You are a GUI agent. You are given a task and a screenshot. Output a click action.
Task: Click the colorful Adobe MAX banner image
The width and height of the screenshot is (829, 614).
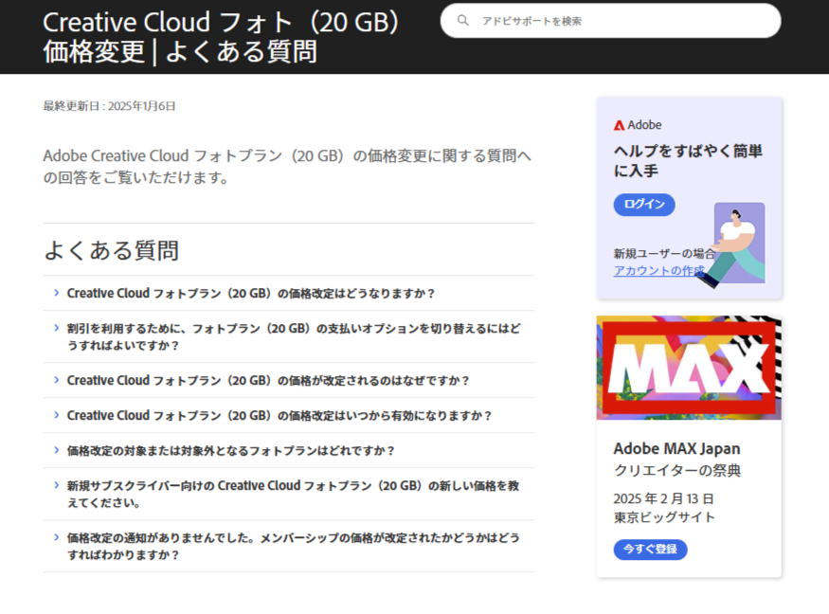689,368
